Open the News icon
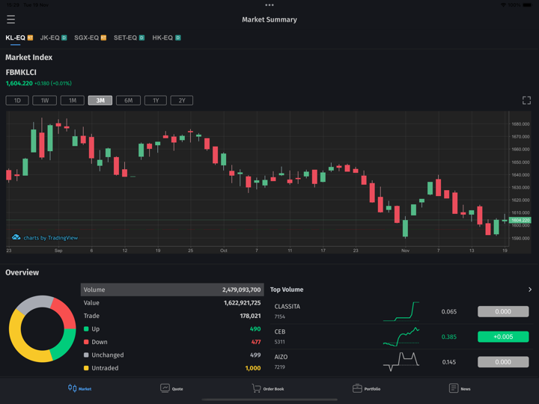Screen dimensions: 539x404 click(453, 388)
